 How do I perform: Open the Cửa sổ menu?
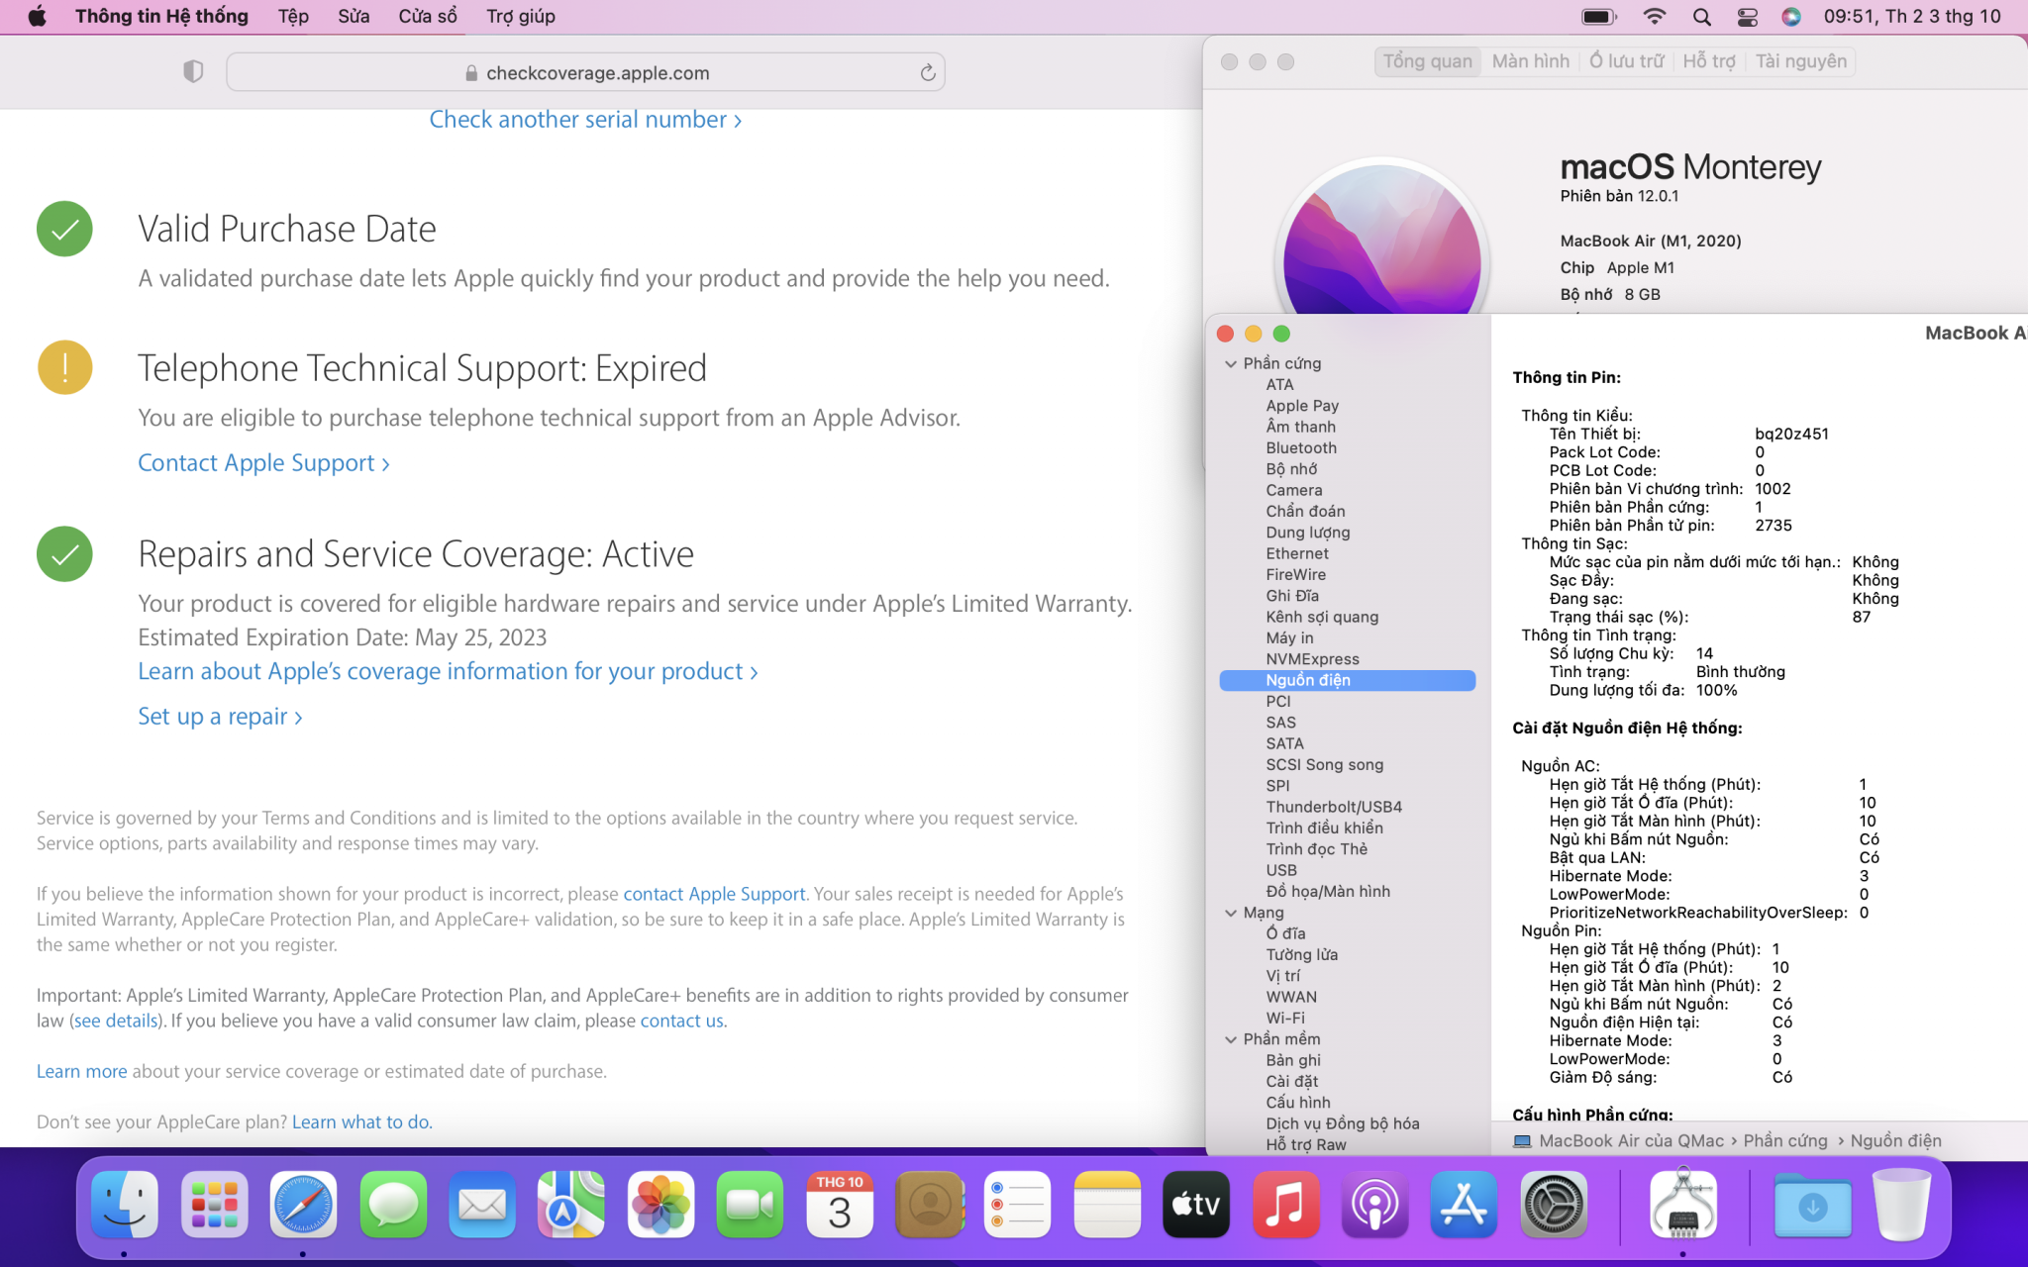pyautogui.click(x=428, y=17)
